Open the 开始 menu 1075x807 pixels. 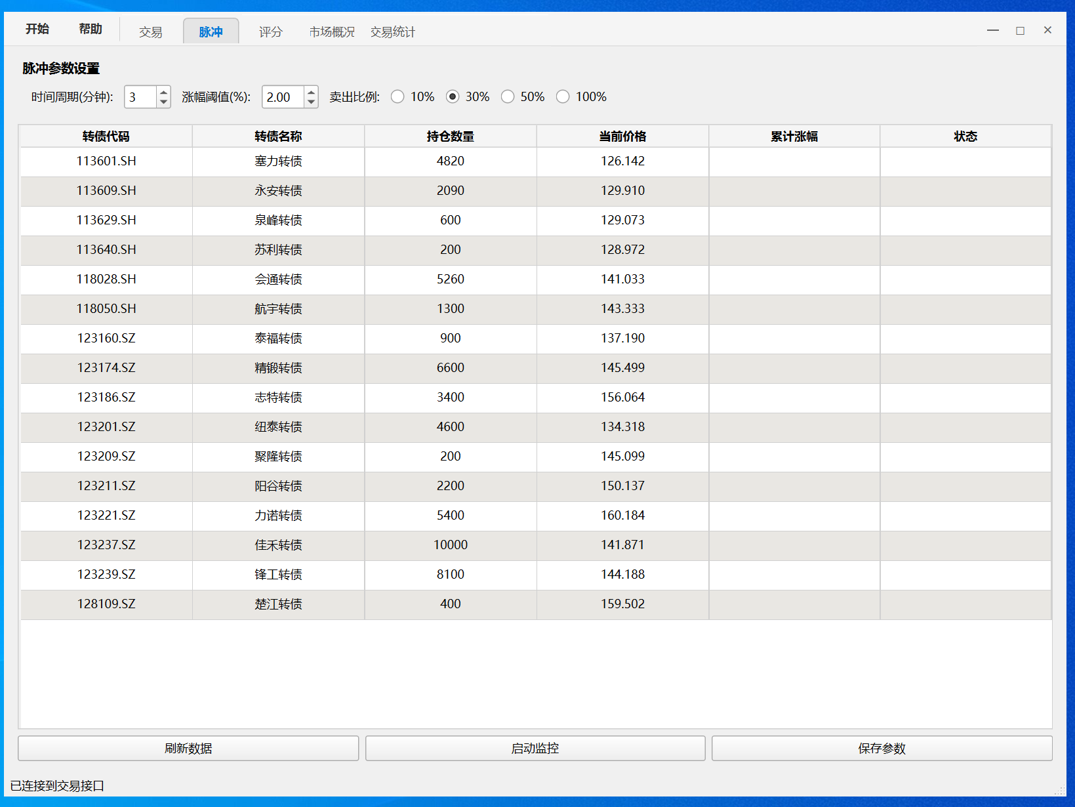37,29
